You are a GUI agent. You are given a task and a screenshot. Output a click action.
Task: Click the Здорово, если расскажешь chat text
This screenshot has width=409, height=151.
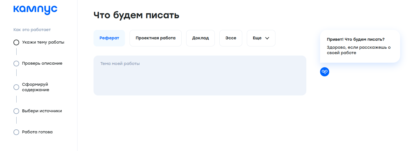pos(359,50)
